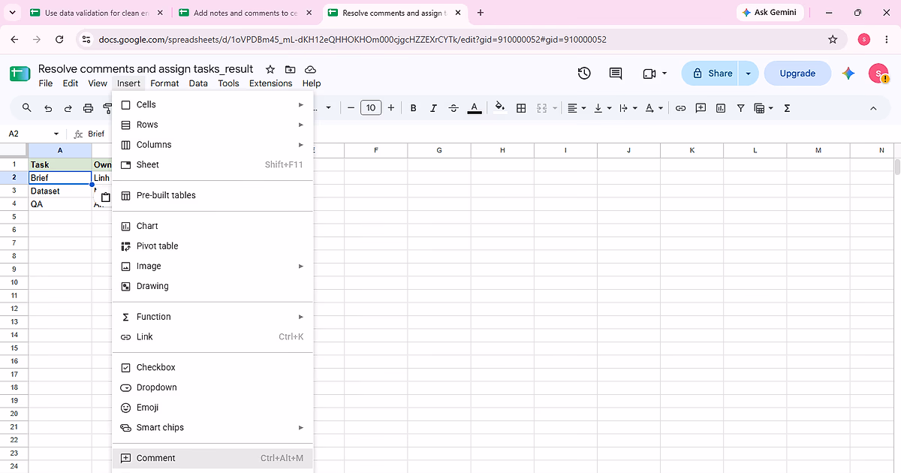Toggle strikethrough formatting
Screen dimensions: 901x473
454,108
